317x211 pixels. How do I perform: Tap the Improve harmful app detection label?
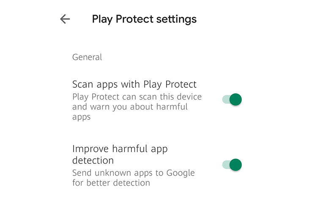click(x=120, y=154)
